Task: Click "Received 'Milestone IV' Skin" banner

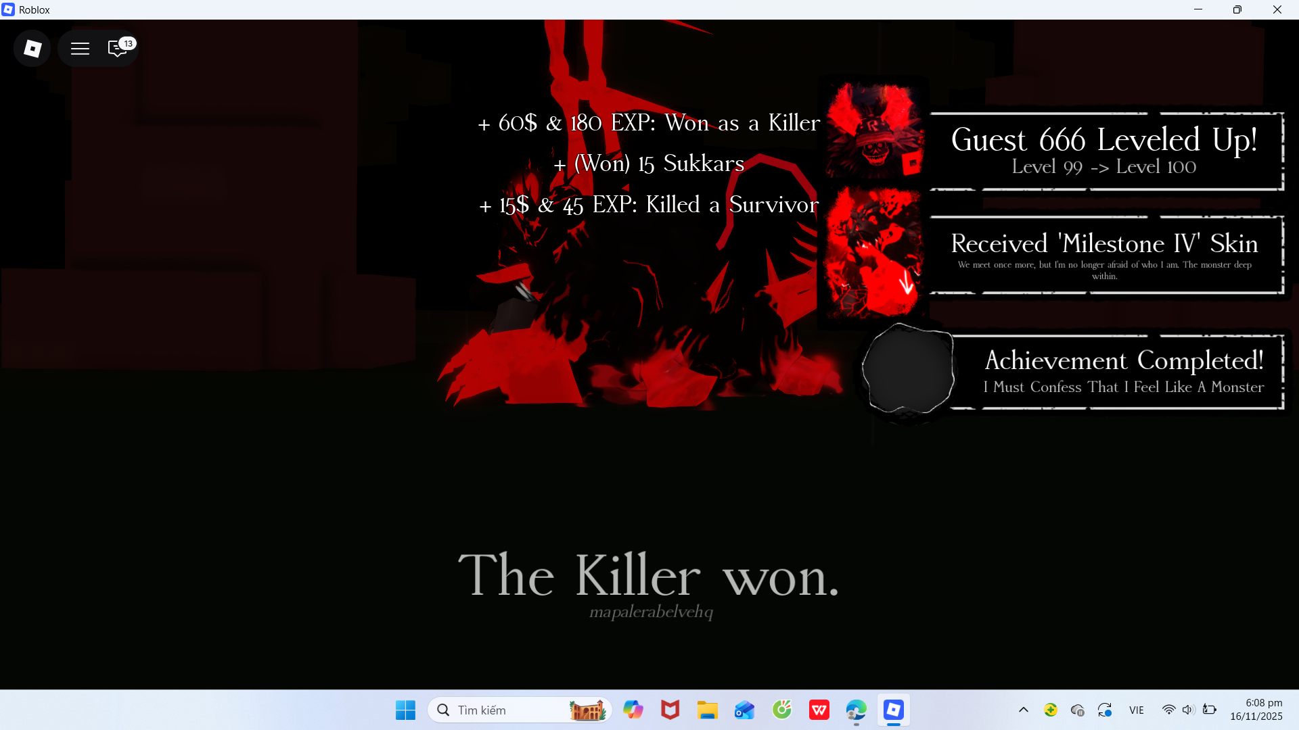Action: point(1106,255)
